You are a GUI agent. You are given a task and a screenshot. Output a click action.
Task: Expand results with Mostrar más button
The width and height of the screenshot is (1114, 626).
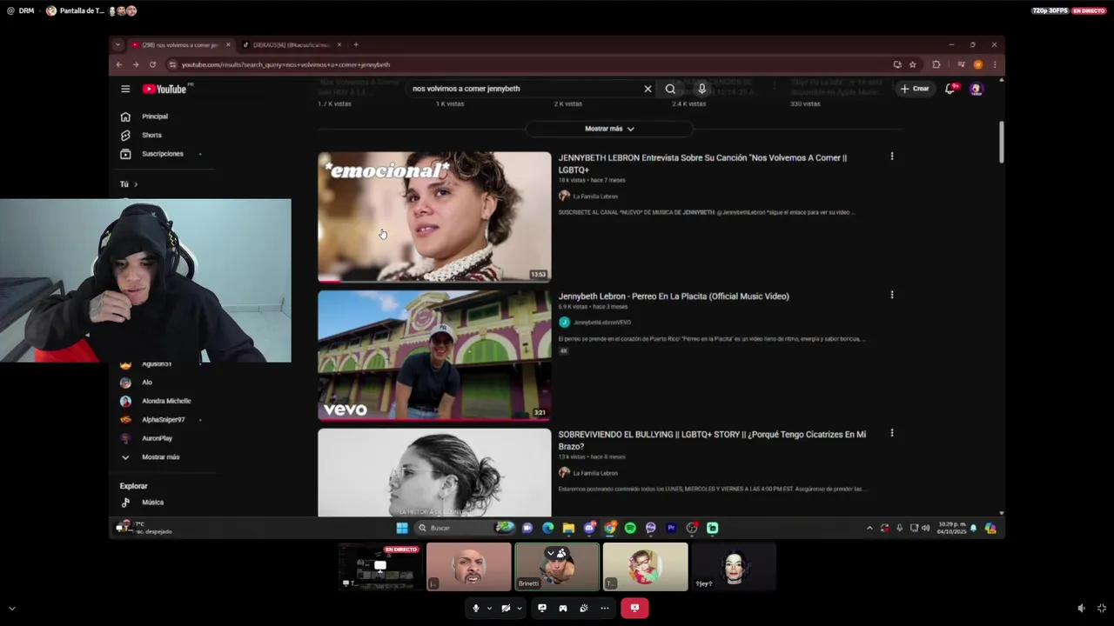[609, 129]
